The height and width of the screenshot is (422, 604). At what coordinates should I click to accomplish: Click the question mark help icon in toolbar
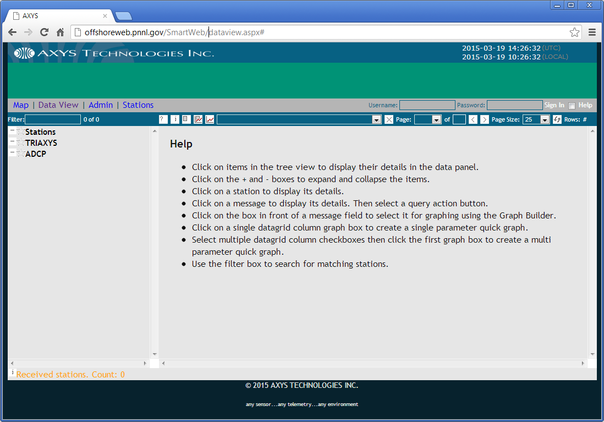coord(163,119)
